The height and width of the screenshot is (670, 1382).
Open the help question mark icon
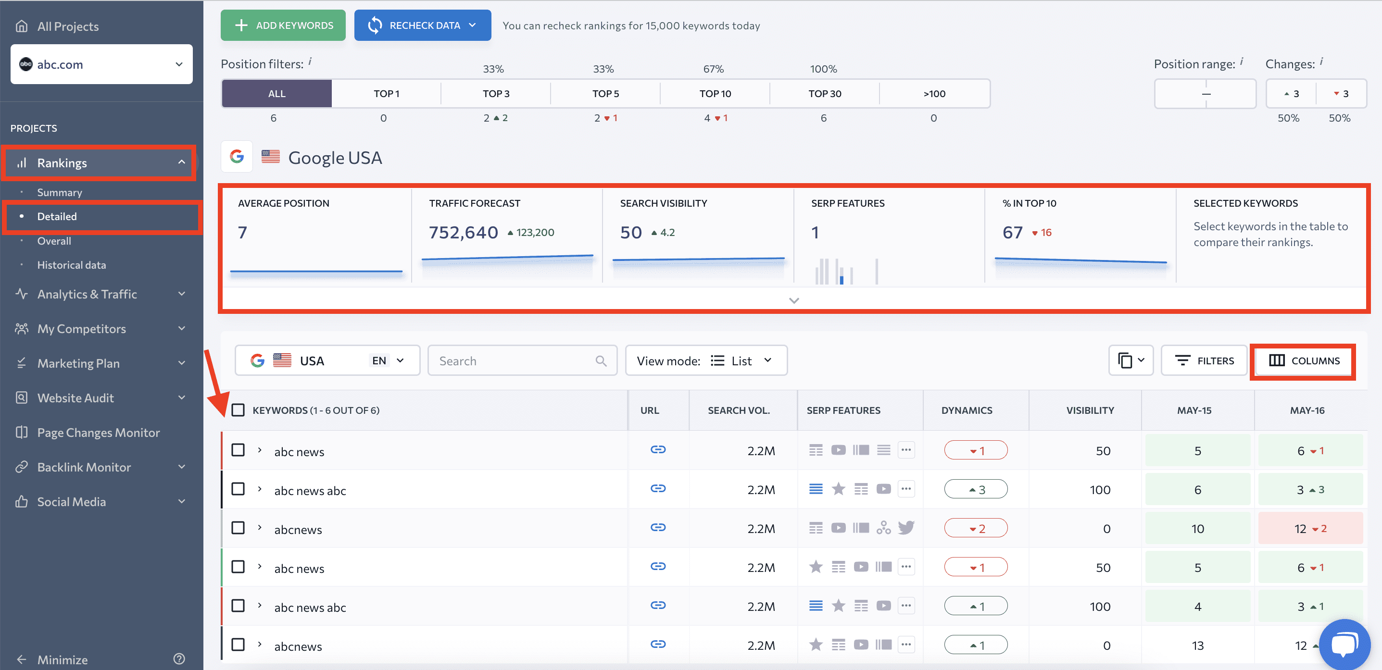tap(179, 659)
